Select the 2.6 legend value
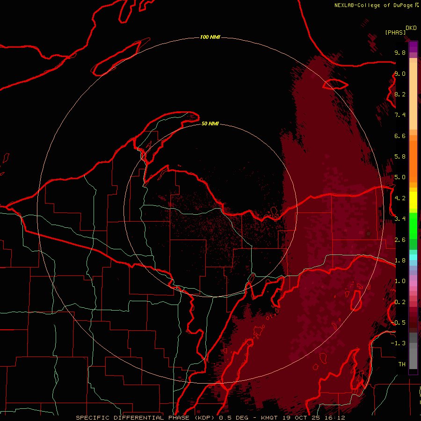421x421 pixels. (x=400, y=240)
